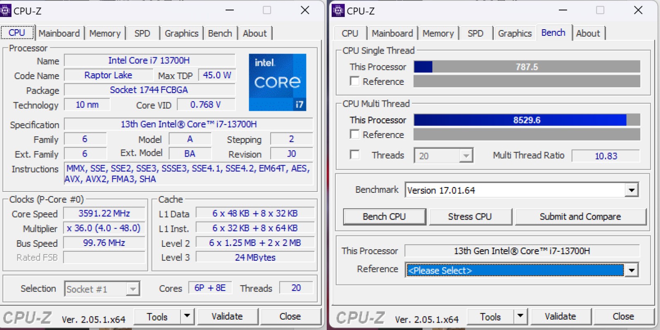The width and height of the screenshot is (660, 330).
Task: Switch to CPU tab in left window
Action: pos(17,33)
